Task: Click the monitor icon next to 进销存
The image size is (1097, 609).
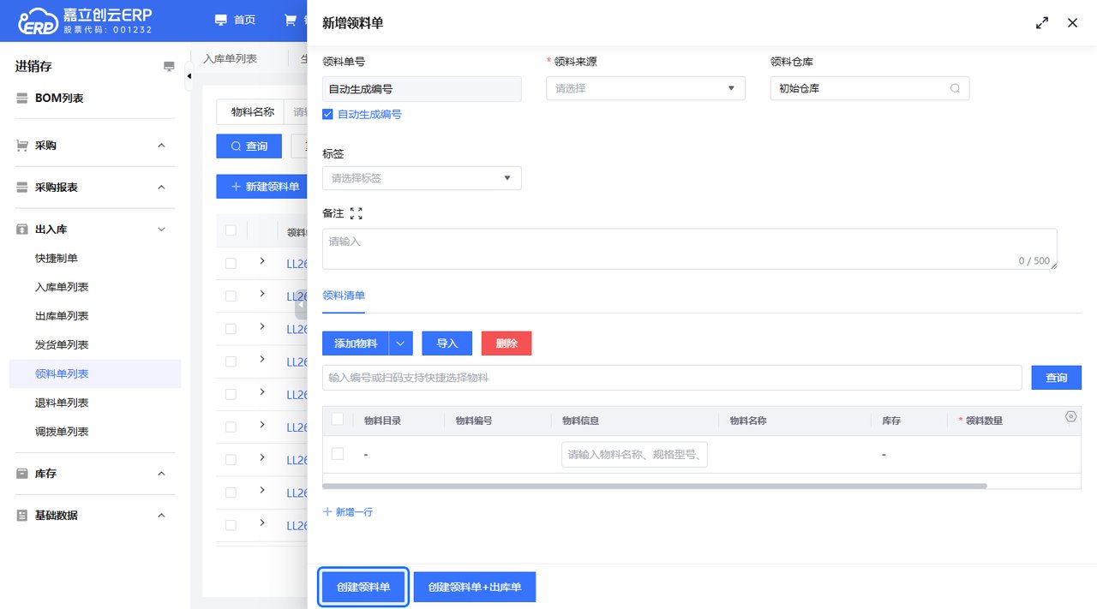Action: tap(169, 67)
